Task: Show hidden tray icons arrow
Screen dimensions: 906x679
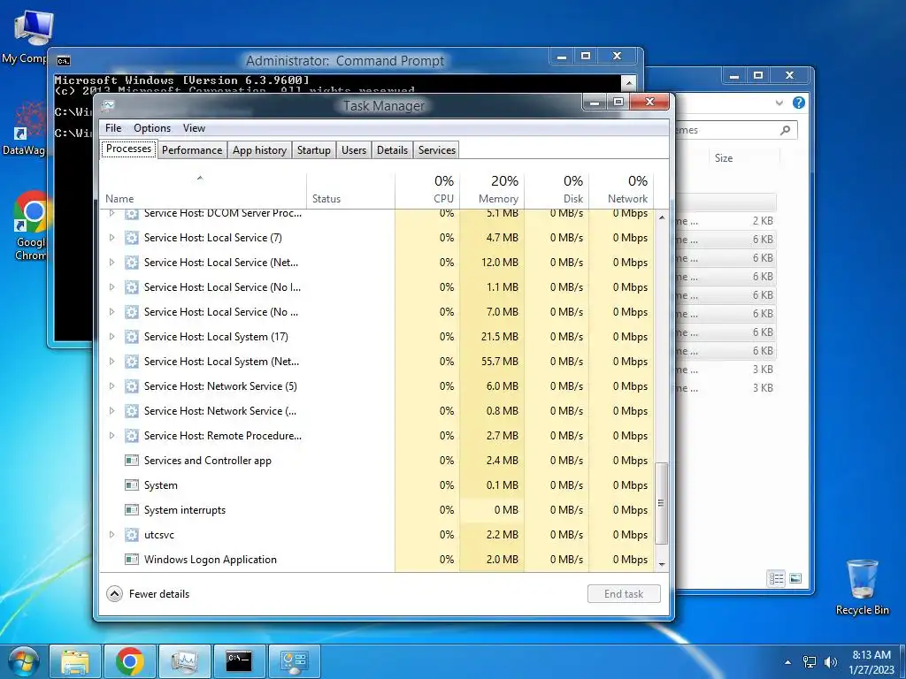Action: (x=787, y=662)
